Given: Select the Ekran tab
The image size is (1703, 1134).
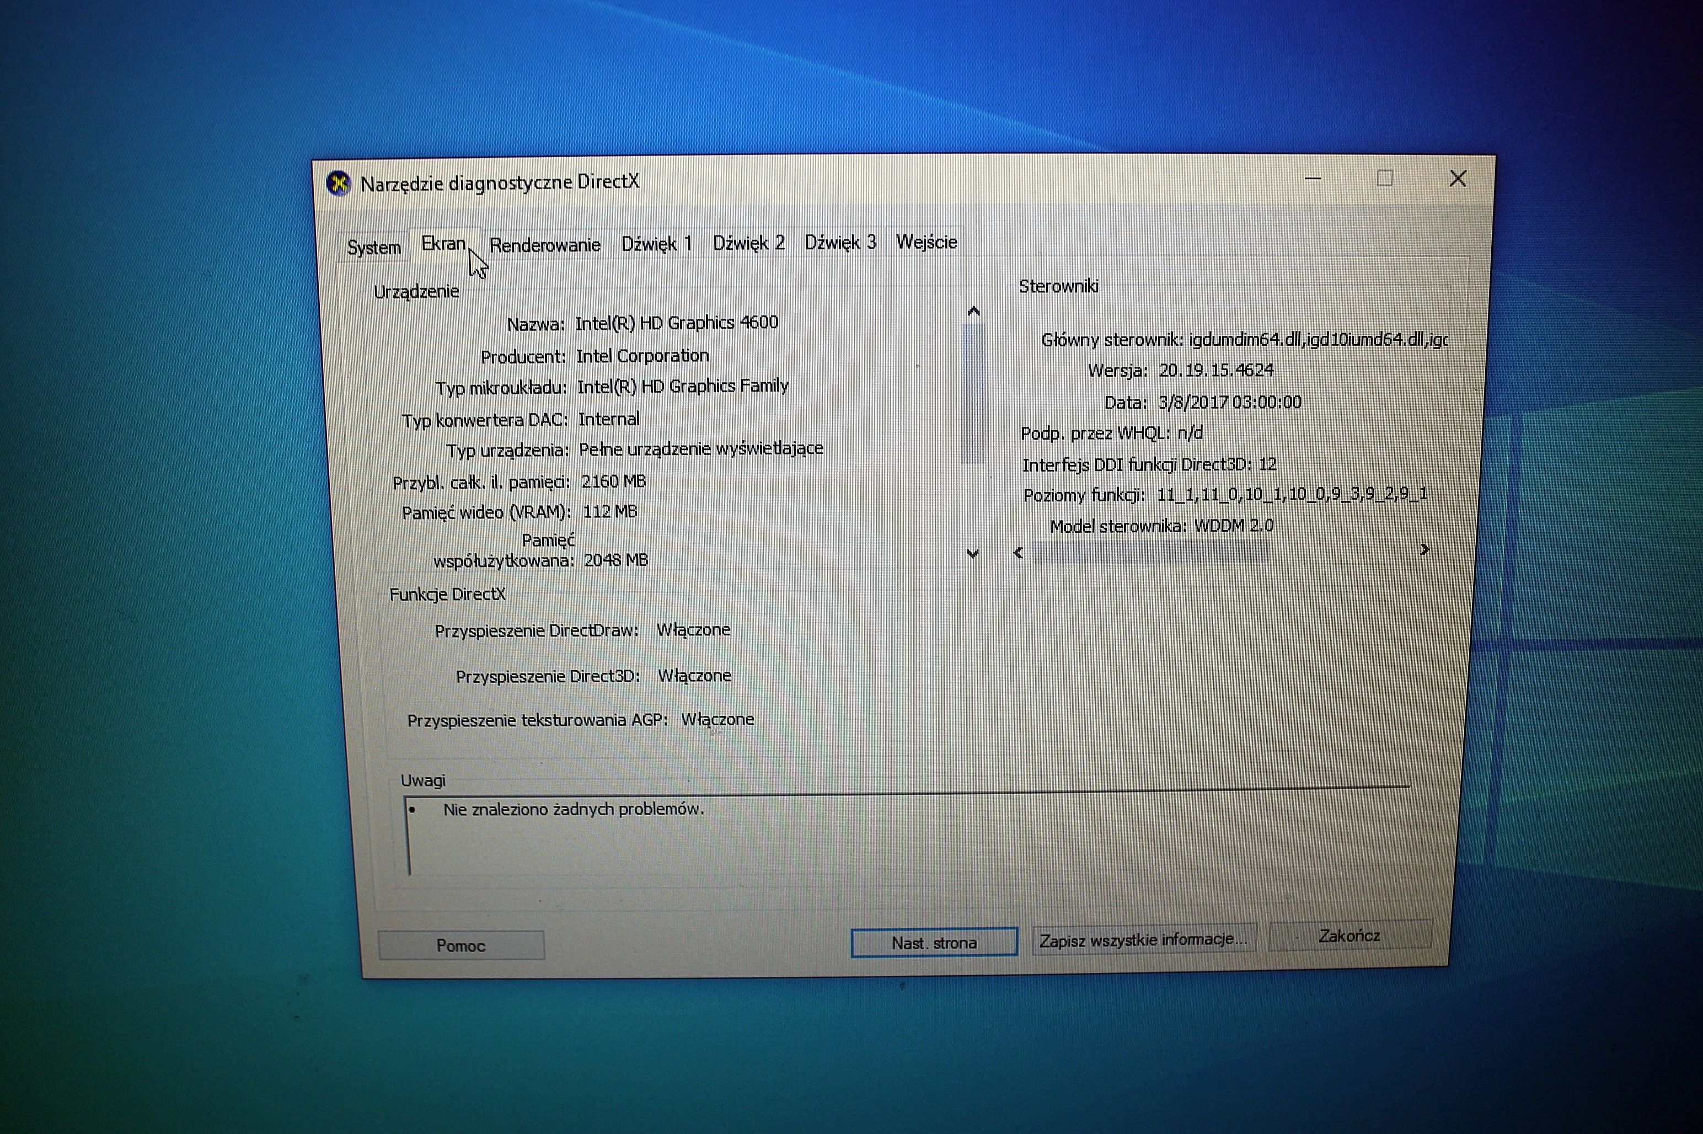Looking at the screenshot, I should [444, 244].
